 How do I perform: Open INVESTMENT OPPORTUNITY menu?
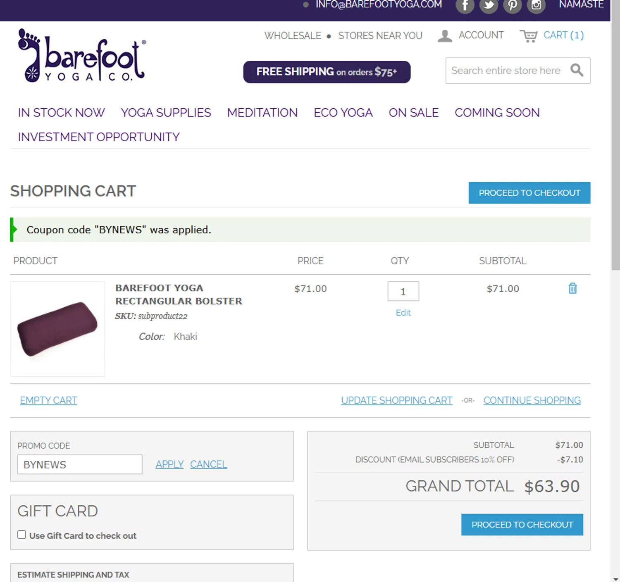pyautogui.click(x=99, y=137)
